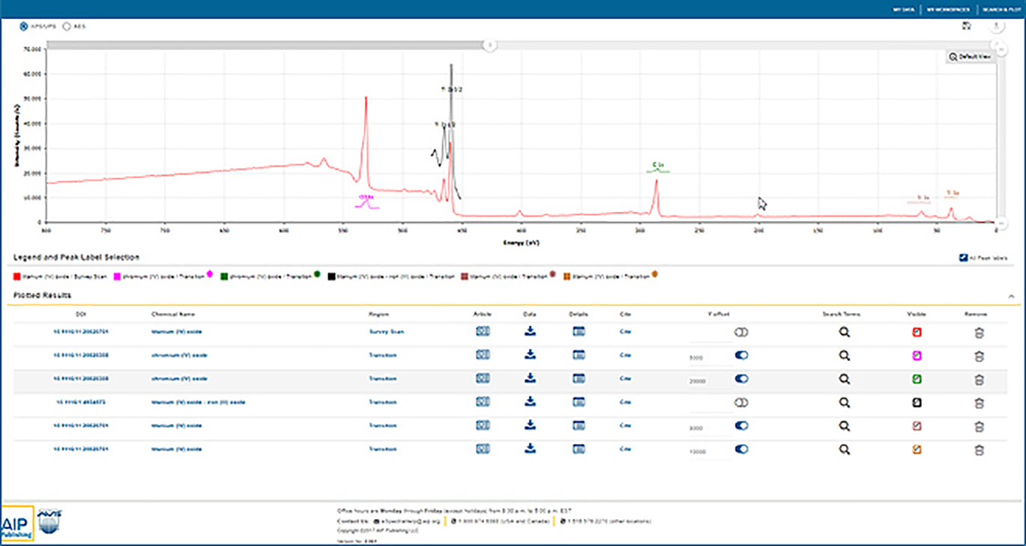Click search terms magnifier in Survey Scan row
Screen dimensions: 1026x546
[x=844, y=332]
